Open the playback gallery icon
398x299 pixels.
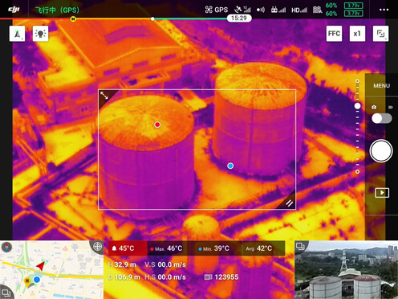point(382,193)
